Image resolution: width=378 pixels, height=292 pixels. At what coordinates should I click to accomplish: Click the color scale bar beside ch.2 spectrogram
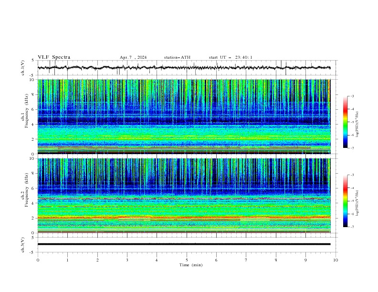(x=345, y=201)
